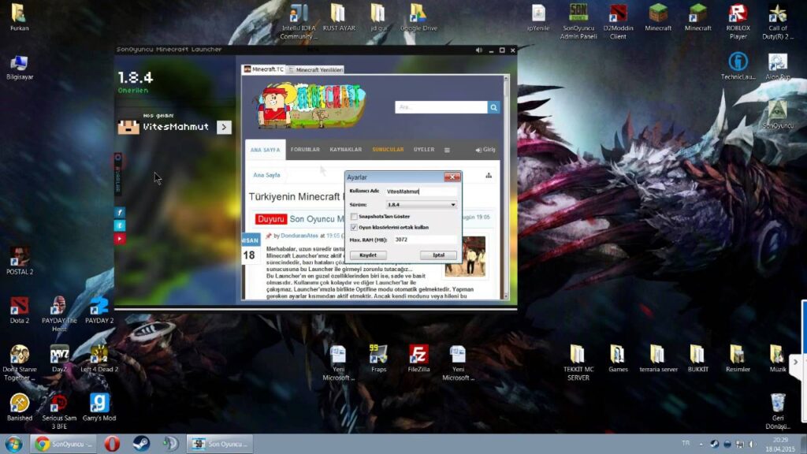Click the Kaydet button in Ayarlar
Screen dimensions: 807x454
[368, 255]
